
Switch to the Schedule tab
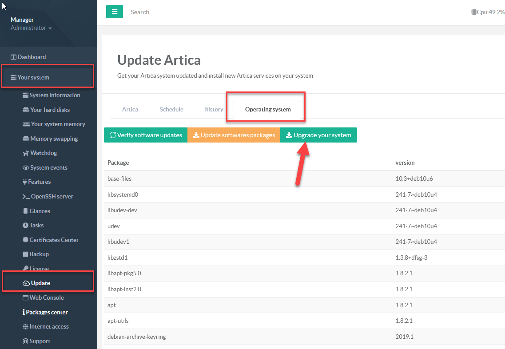click(x=171, y=109)
